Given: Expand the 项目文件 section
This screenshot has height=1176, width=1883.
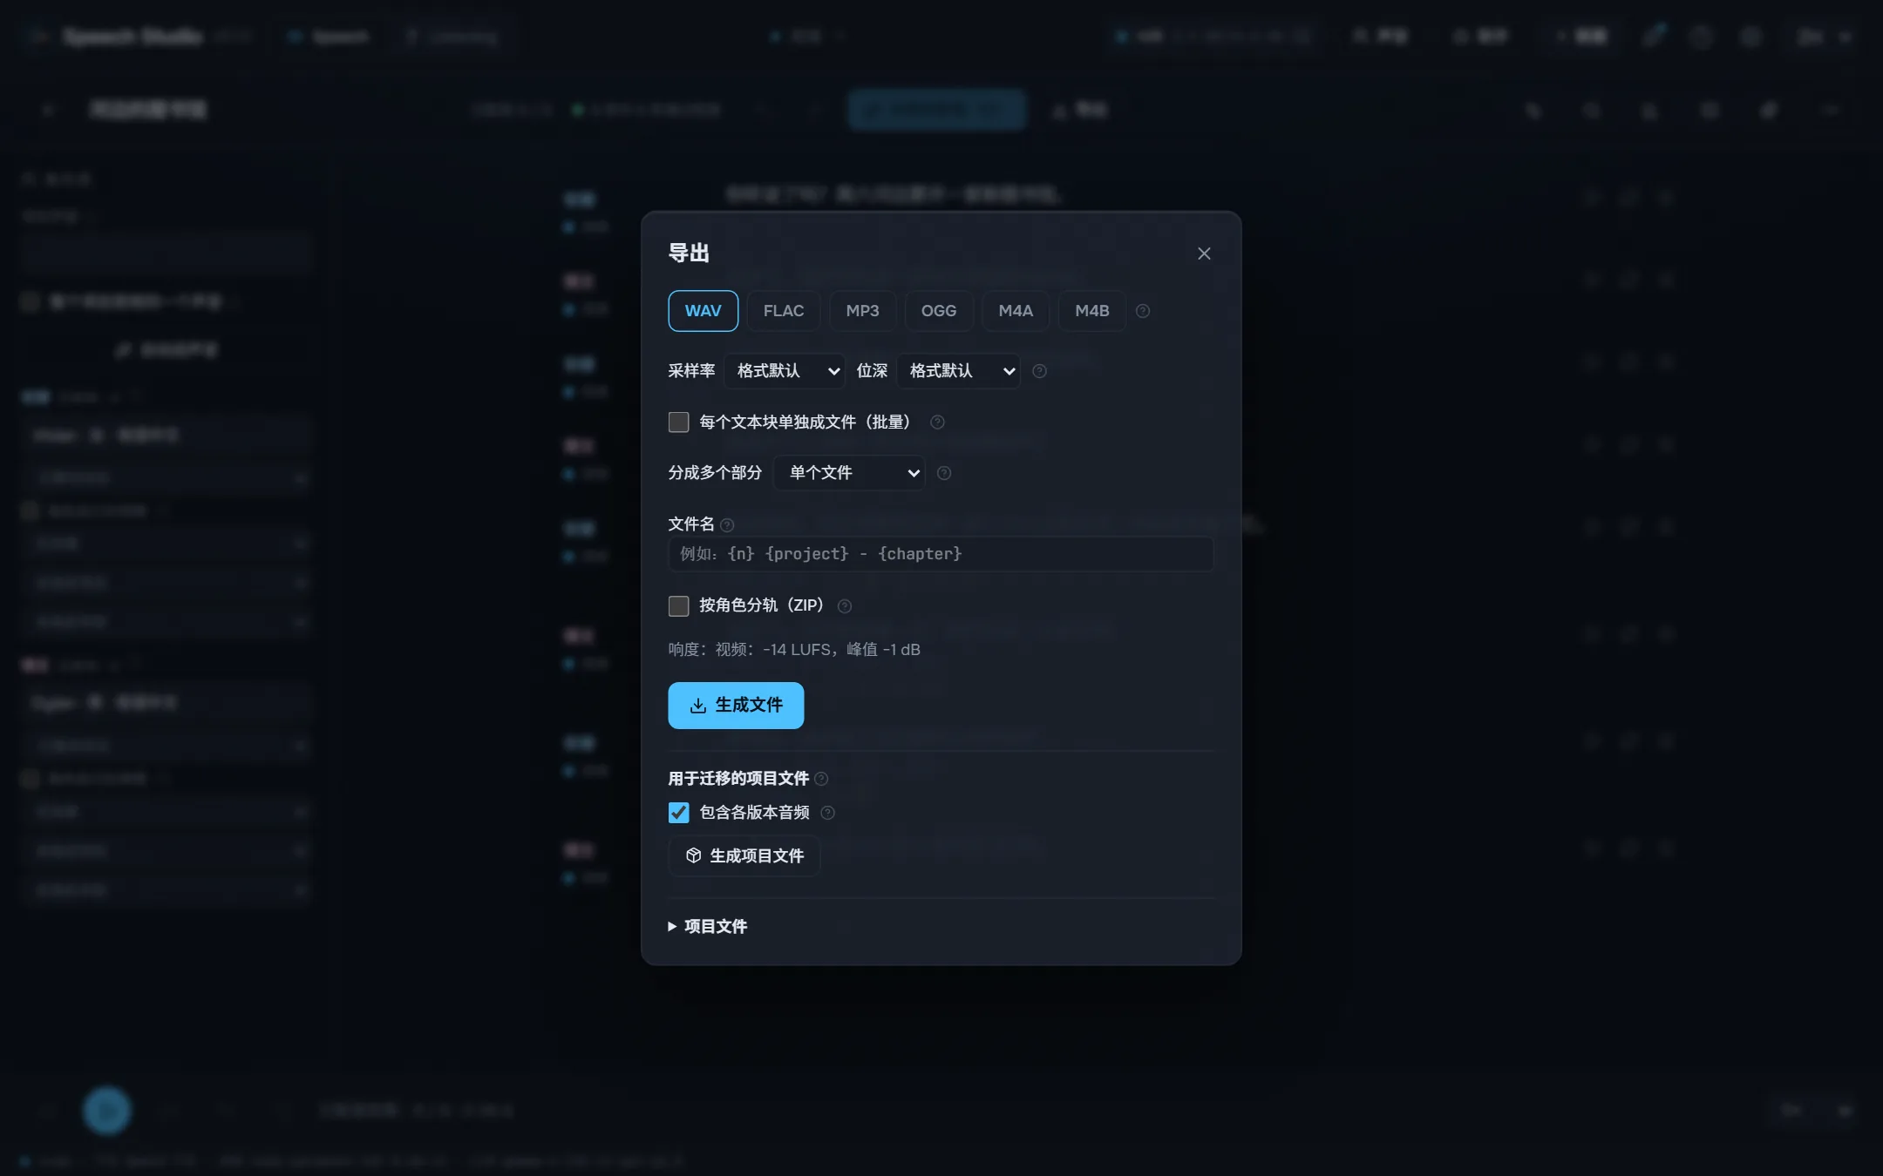Looking at the screenshot, I should pos(708,926).
